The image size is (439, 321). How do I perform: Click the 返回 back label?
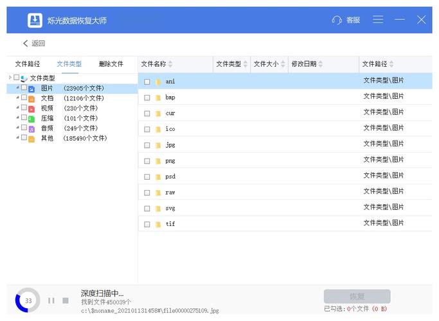click(x=39, y=44)
